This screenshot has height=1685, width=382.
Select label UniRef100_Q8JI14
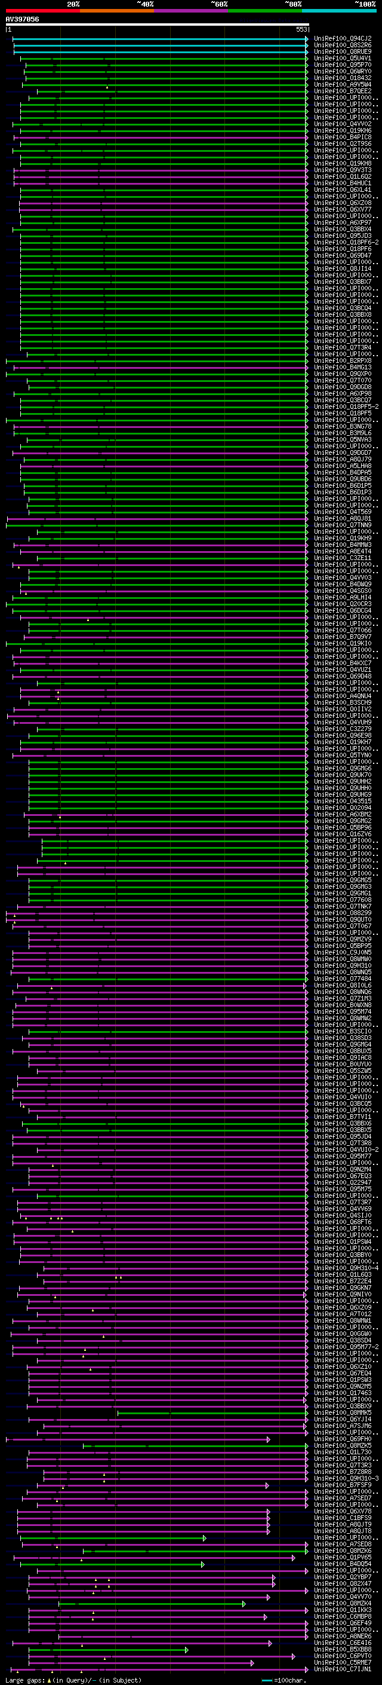[x=343, y=269]
